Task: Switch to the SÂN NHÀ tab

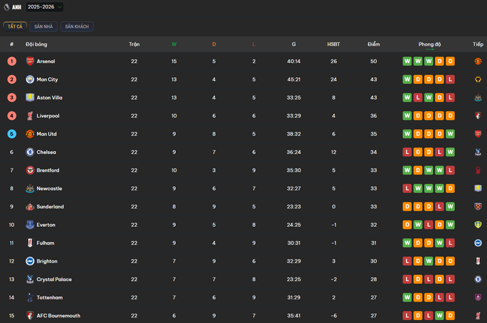Action: pos(44,27)
